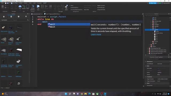
Task: Open Xbox app from the taskbar
Action: tap(97, 94)
